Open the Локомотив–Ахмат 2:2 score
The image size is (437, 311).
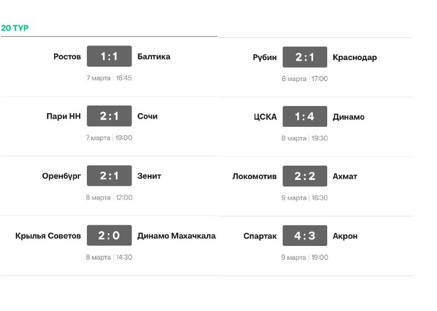305,177
